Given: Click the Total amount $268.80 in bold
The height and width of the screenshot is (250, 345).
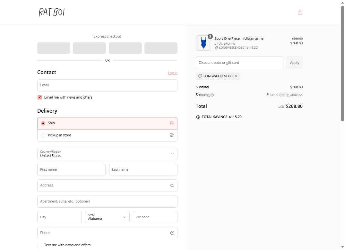Looking at the screenshot, I should tap(294, 106).
